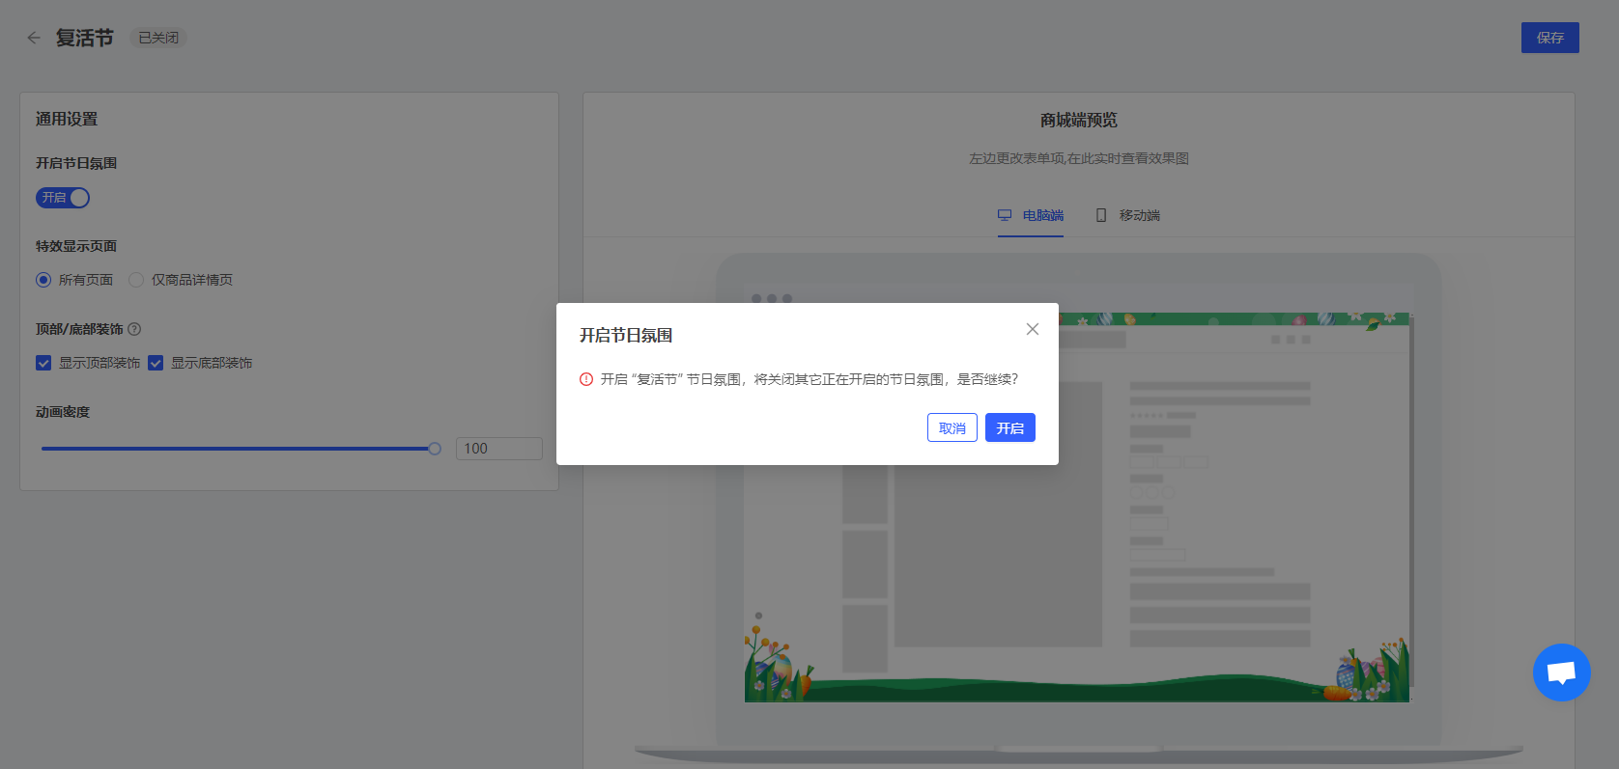Click the mobile phone icon for 移动端
1619x769 pixels.
click(1101, 215)
